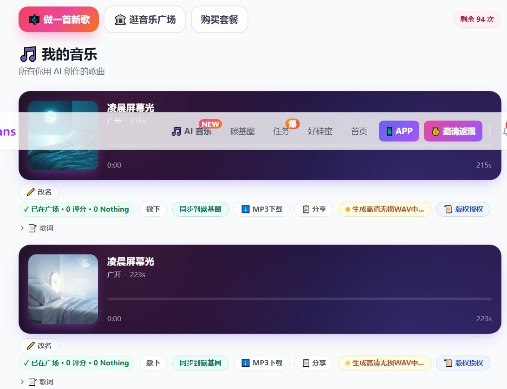507x389 pixels.
Task: Open 版权授权 for the second song
Action: (x=463, y=363)
